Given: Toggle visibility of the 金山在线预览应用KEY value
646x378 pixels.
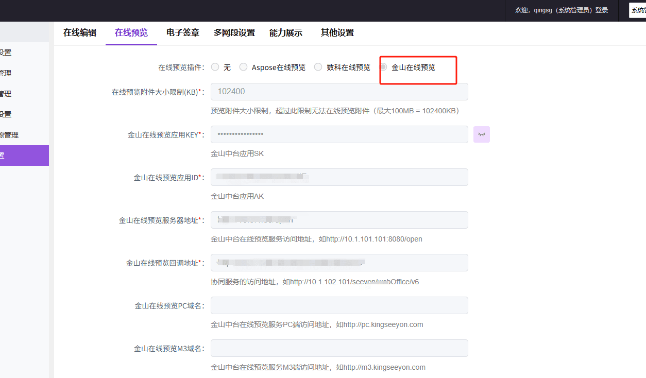Looking at the screenshot, I should (482, 134).
